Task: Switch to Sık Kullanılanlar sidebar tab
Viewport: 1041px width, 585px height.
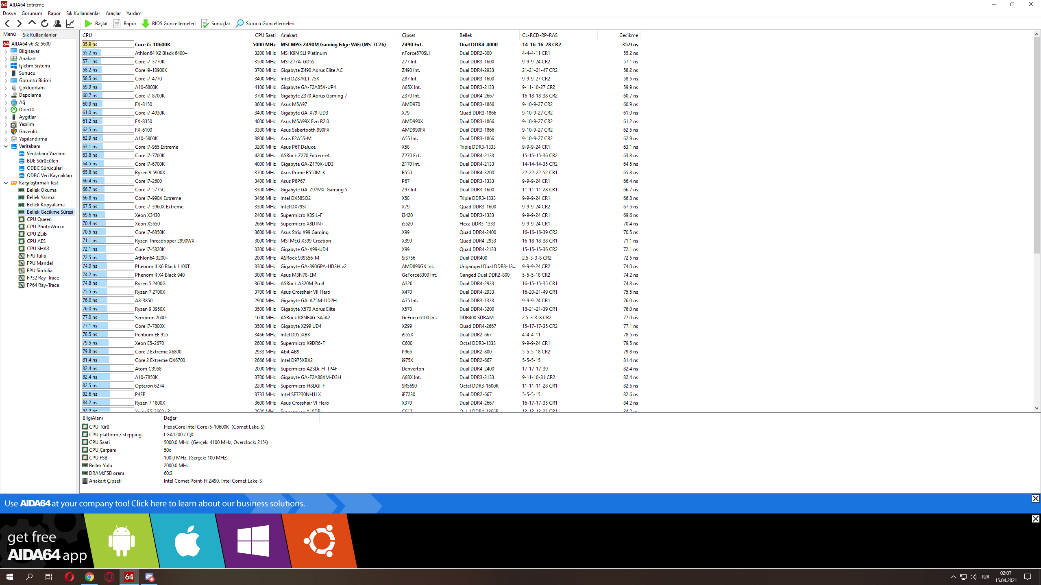Action: [x=39, y=35]
